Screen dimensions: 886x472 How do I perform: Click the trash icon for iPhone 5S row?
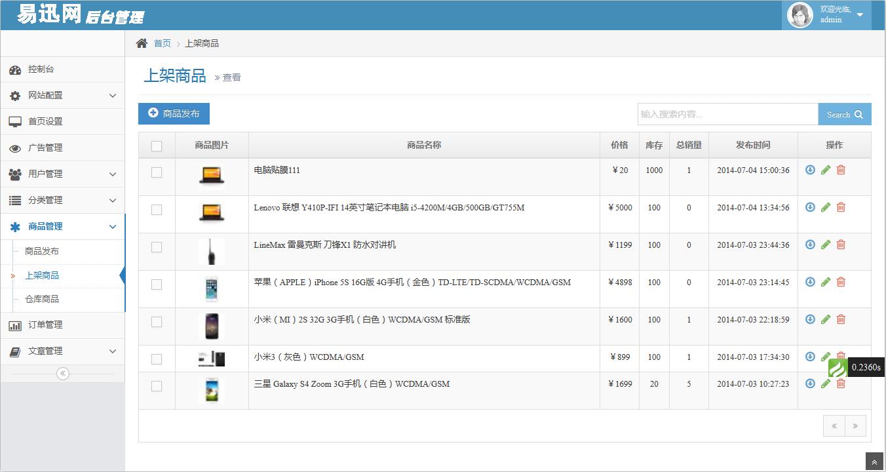(x=841, y=282)
